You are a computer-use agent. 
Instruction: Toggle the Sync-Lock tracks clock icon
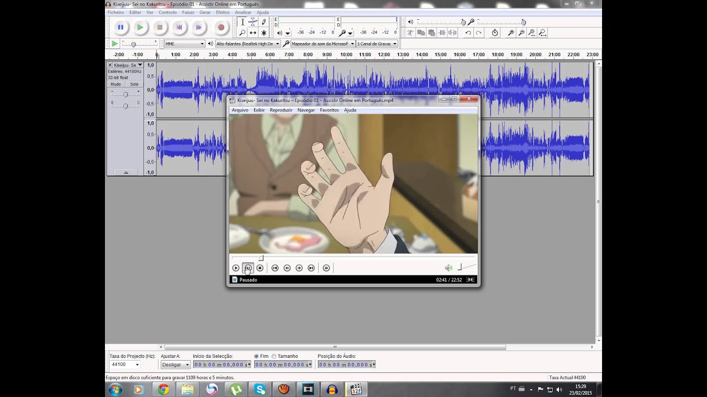(x=495, y=33)
